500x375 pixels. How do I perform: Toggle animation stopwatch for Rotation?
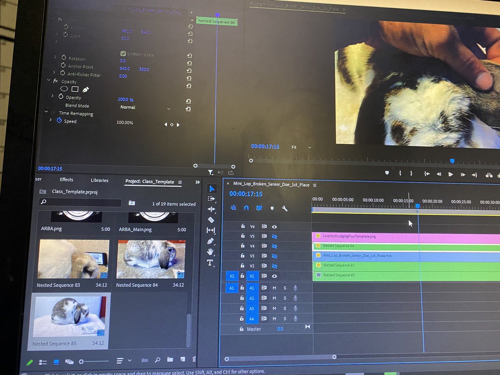pyautogui.click(x=63, y=58)
